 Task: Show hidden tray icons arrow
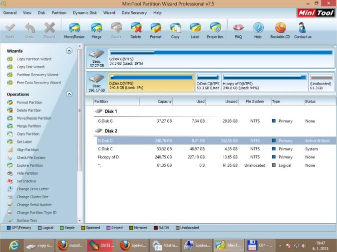(x=280, y=246)
